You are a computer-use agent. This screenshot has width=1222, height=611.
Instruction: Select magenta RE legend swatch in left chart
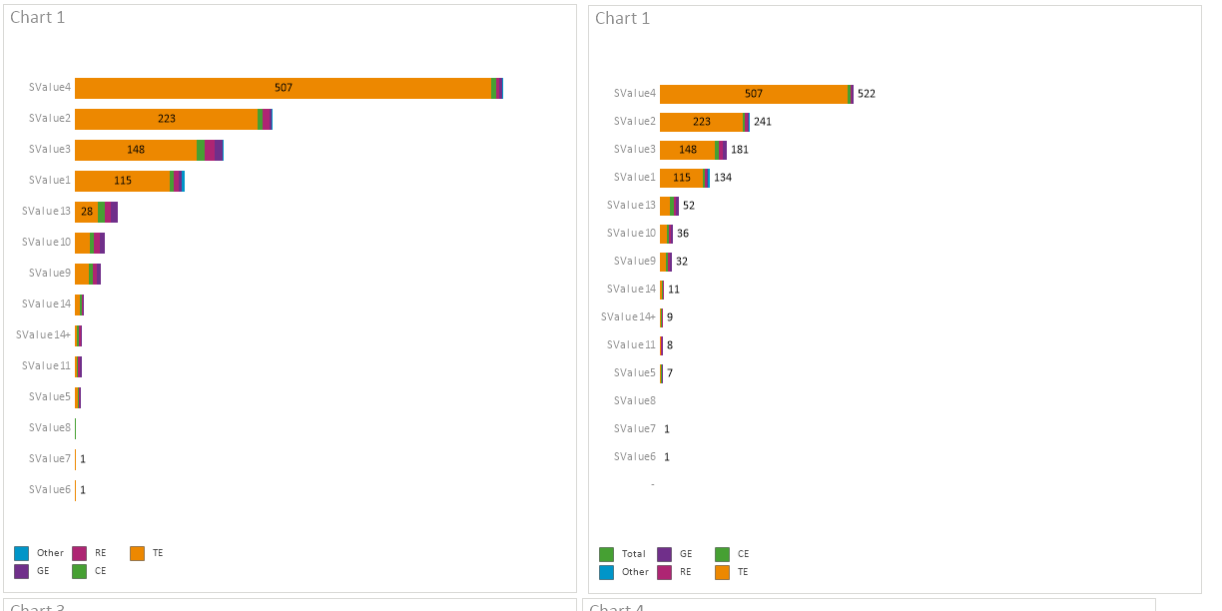[x=79, y=553]
